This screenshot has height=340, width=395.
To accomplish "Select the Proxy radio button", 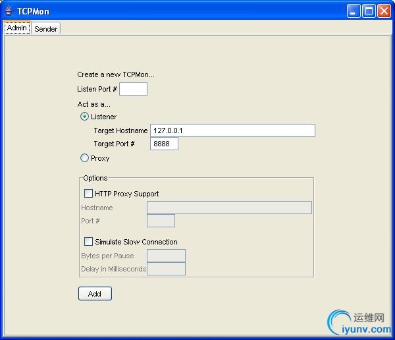I will [x=84, y=158].
